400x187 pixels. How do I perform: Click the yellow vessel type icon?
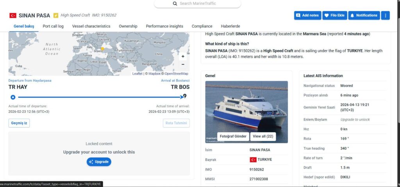[x=56, y=16]
